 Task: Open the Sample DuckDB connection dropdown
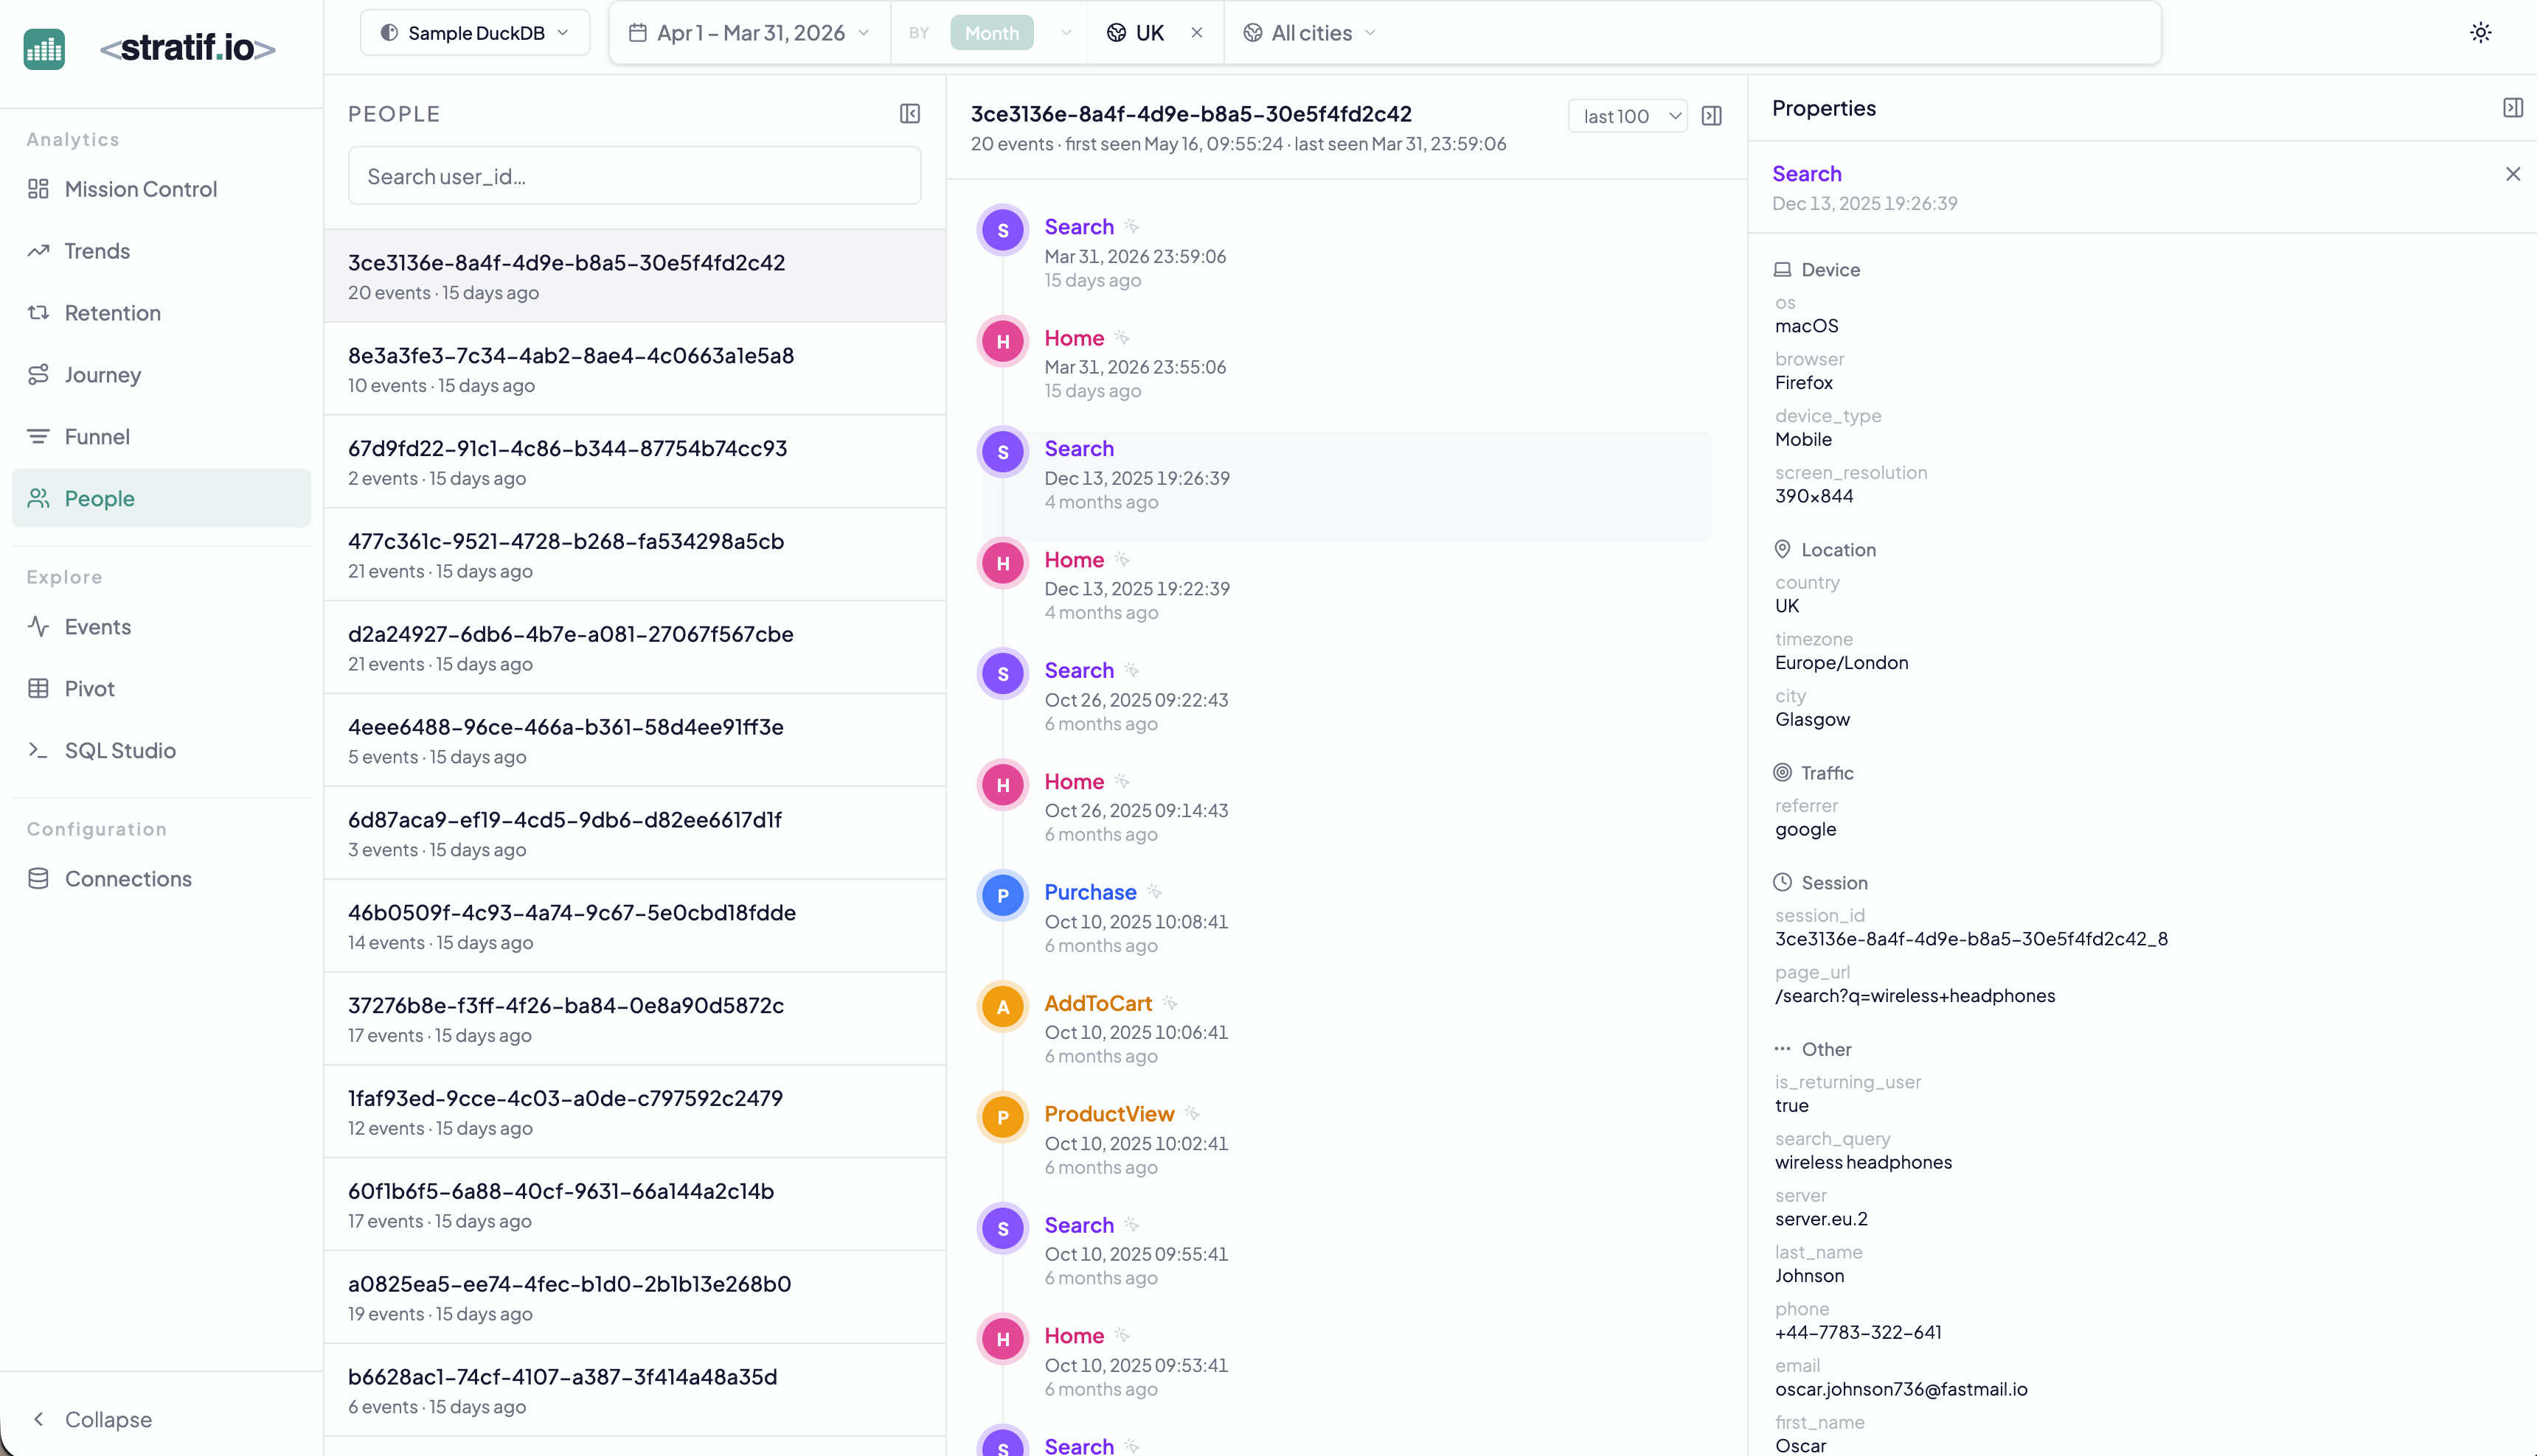coord(474,33)
